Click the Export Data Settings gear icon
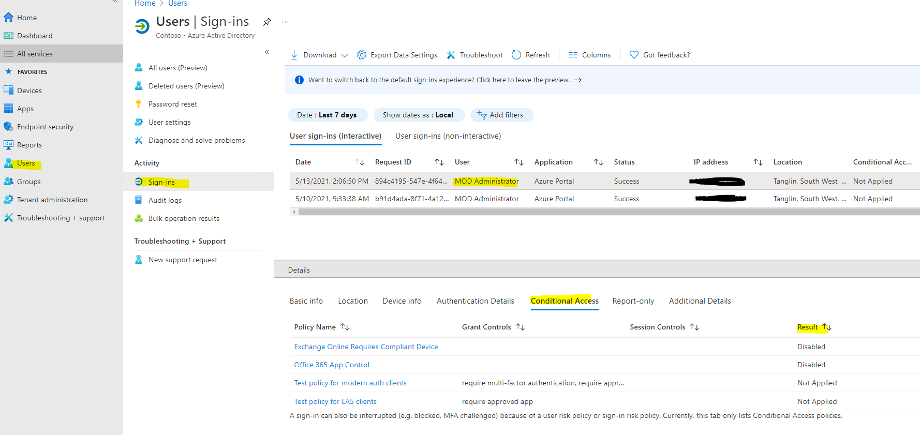Screen dimensions: 920x435 [362, 55]
